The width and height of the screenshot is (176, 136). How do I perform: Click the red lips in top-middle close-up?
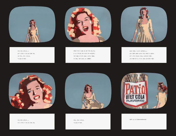point(85,29)
